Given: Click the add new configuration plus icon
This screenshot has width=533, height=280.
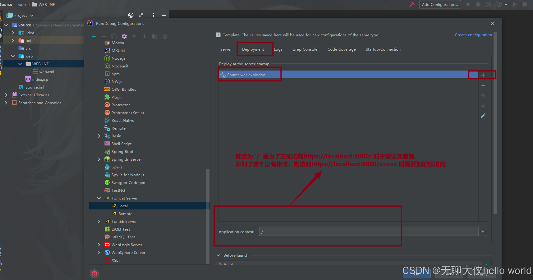Looking at the screenshot, I should click(x=94, y=36).
